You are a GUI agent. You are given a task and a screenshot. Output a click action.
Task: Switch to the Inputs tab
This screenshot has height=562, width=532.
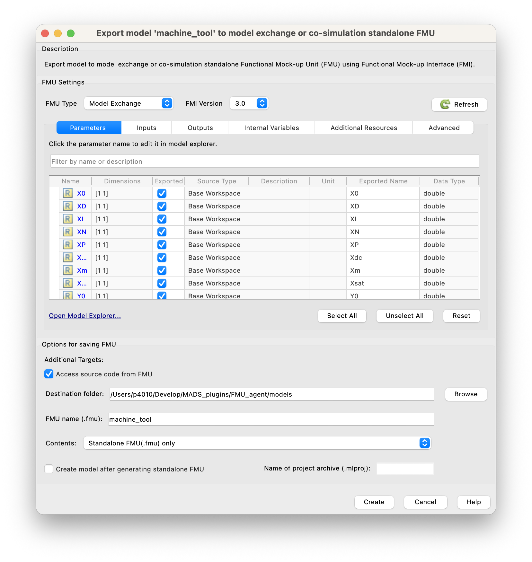[146, 128]
